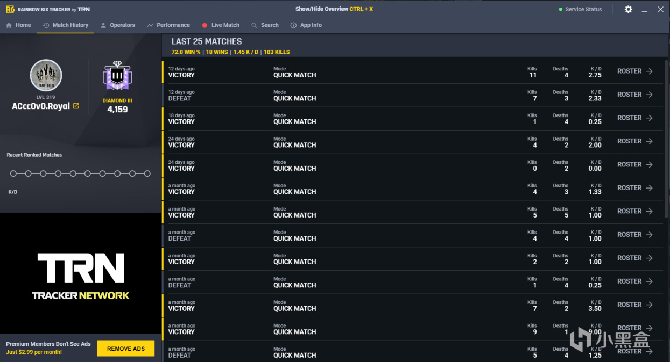Click the DIAMOND III rank label
This screenshot has height=362, width=670.
pyautogui.click(x=117, y=100)
